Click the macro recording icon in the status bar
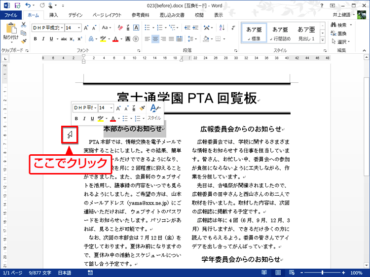The height and width of the screenshot is (277, 370). [x=90, y=273]
